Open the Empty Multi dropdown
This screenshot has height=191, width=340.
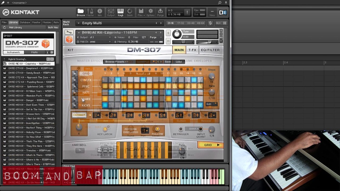pyautogui.click(x=78, y=23)
